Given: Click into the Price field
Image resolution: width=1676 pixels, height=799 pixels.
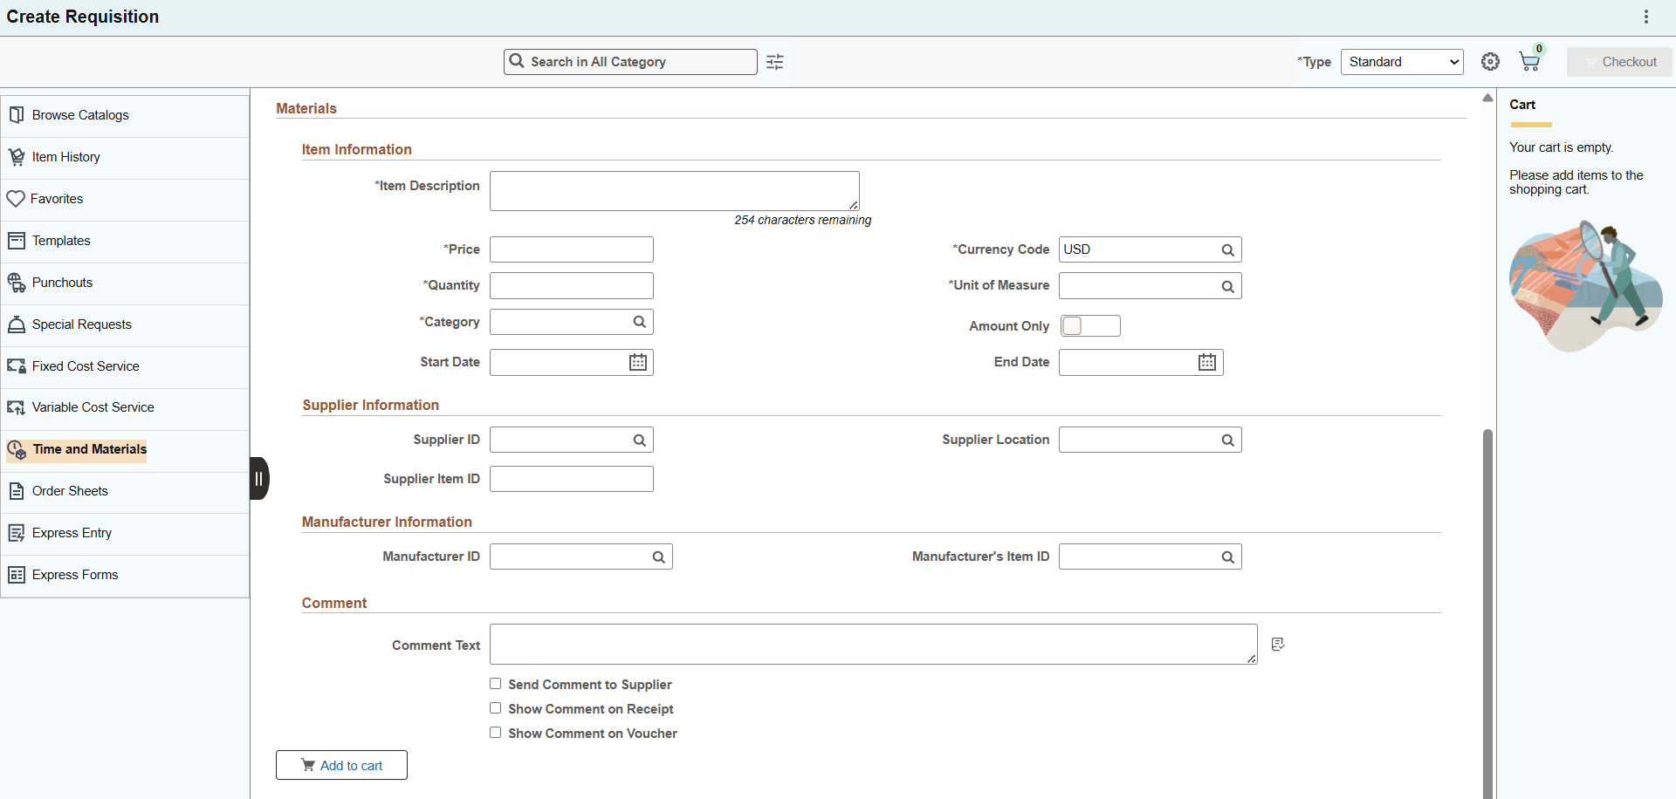Looking at the screenshot, I should pos(572,249).
